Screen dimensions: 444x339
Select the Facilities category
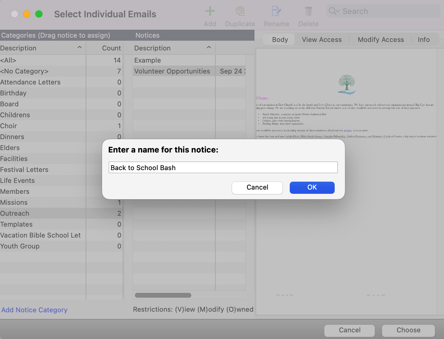click(51, 159)
